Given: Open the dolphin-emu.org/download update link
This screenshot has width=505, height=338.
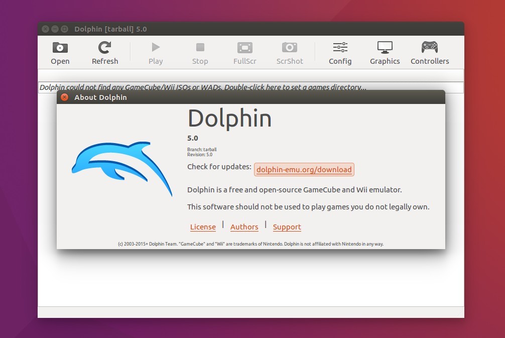Looking at the screenshot, I should [304, 169].
